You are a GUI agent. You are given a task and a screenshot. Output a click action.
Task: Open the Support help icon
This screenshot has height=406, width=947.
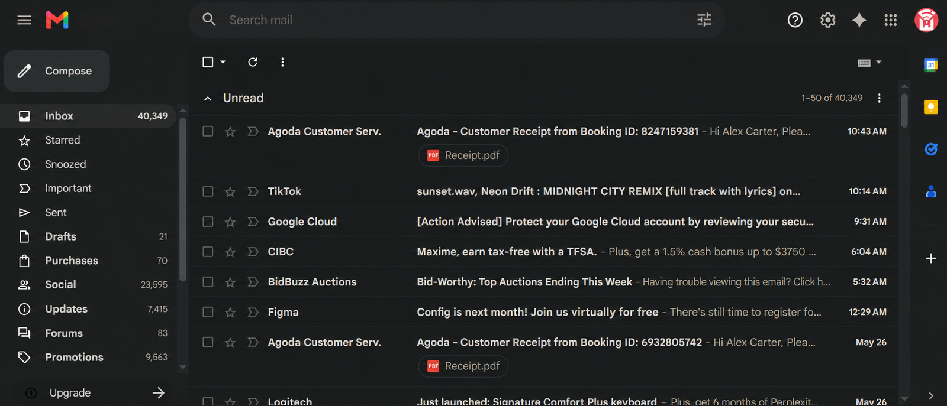(795, 20)
